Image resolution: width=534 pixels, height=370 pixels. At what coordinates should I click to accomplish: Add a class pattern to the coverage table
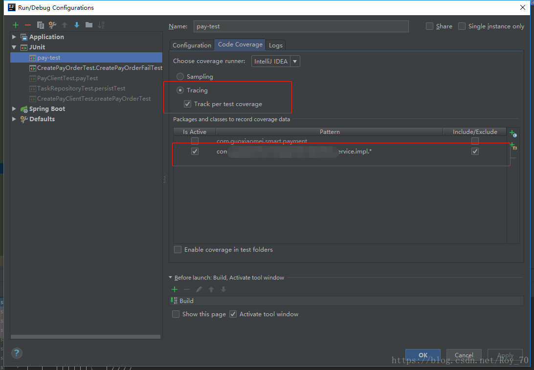click(513, 133)
